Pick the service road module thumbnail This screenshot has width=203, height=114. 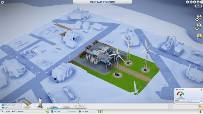click(x=27, y=103)
